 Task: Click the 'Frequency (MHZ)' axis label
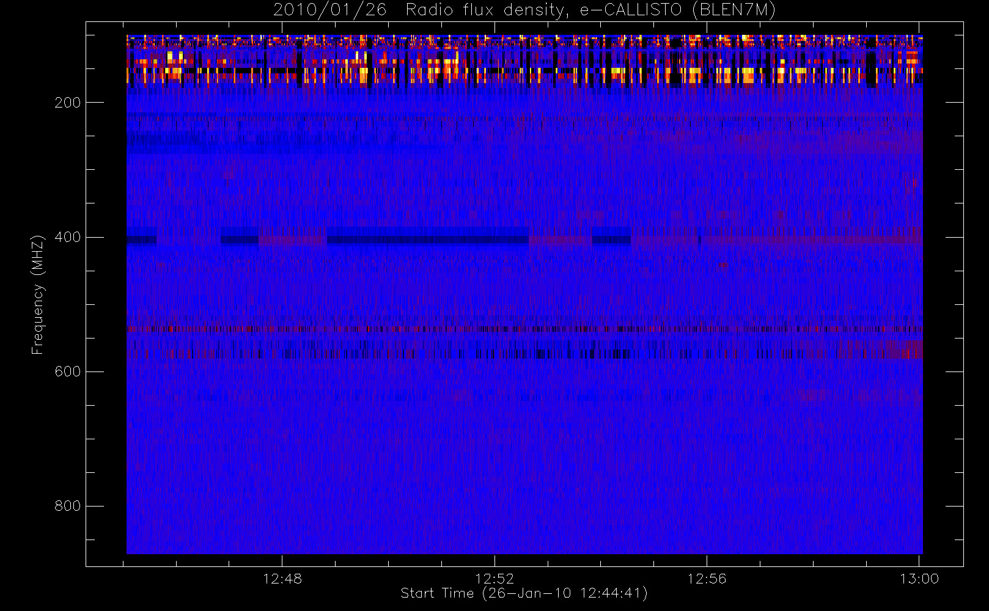[38, 295]
